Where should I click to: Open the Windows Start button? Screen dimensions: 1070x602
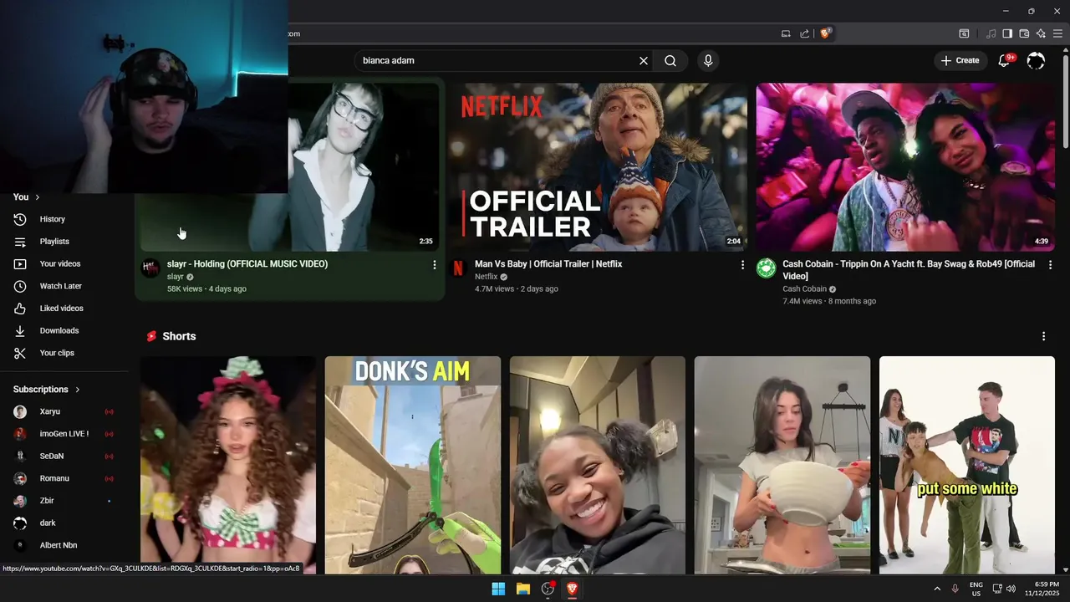click(498, 589)
